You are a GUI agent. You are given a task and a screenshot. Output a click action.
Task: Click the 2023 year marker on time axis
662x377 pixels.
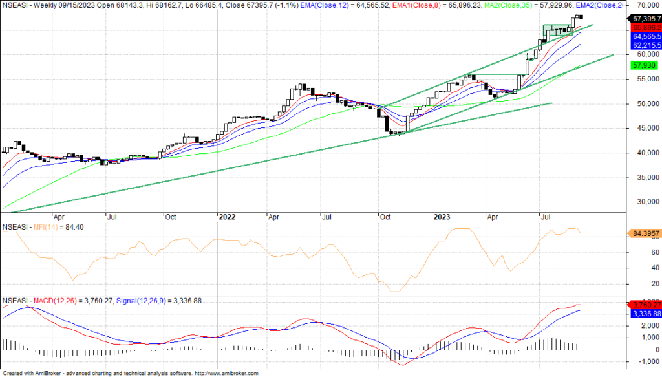[x=442, y=218]
